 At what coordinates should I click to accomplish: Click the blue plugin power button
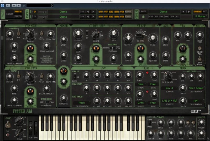pos(3,6)
